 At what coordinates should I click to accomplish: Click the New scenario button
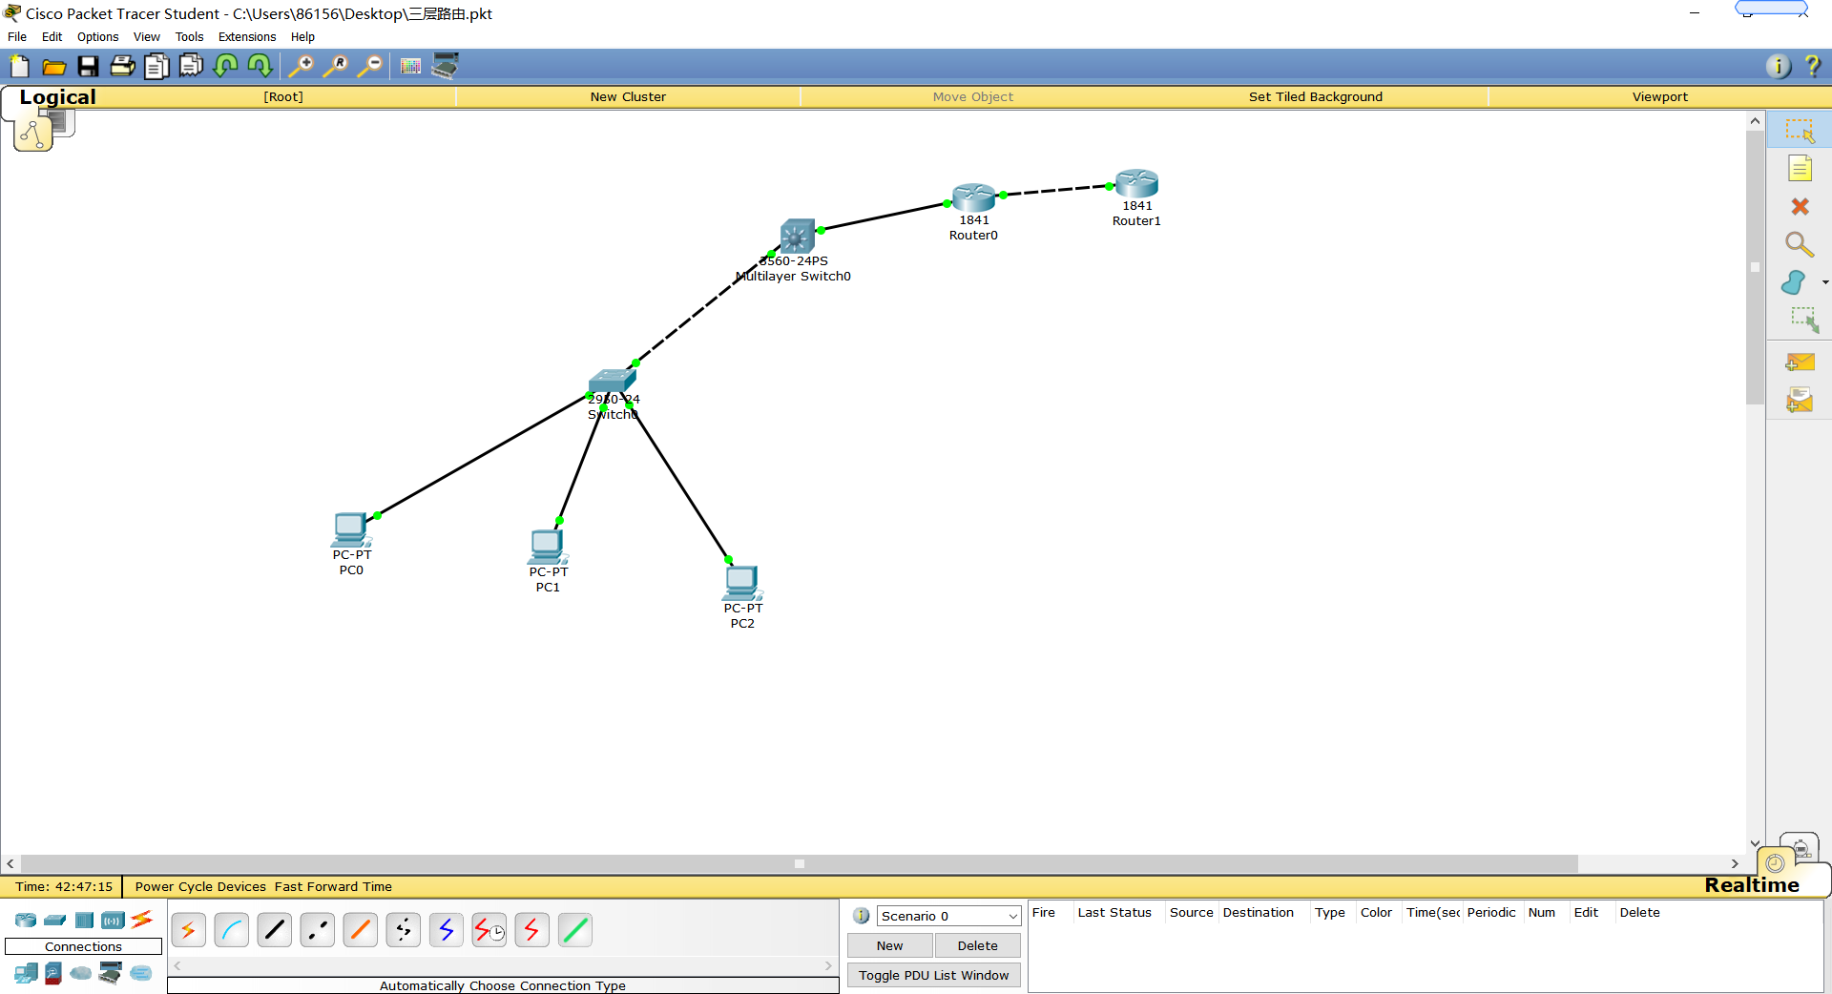tap(889, 945)
